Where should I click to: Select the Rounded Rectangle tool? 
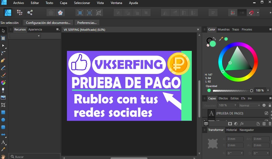point(3,127)
